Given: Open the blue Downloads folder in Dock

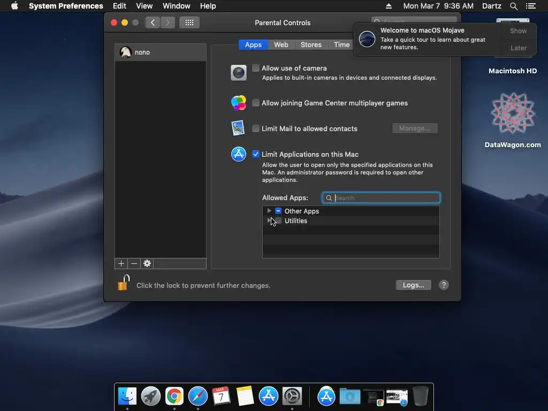Looking at the screenshot, I should pos(350,397).
